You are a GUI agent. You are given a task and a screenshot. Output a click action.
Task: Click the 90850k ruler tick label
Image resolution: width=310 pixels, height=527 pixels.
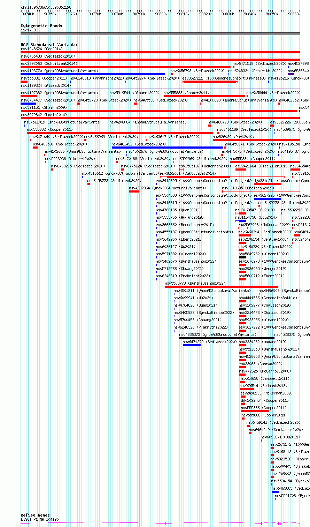(272, 14)
